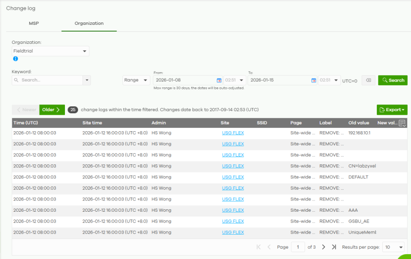Expand the Results per page dropdown
The image size is (411, 259).
pos(393,247)
